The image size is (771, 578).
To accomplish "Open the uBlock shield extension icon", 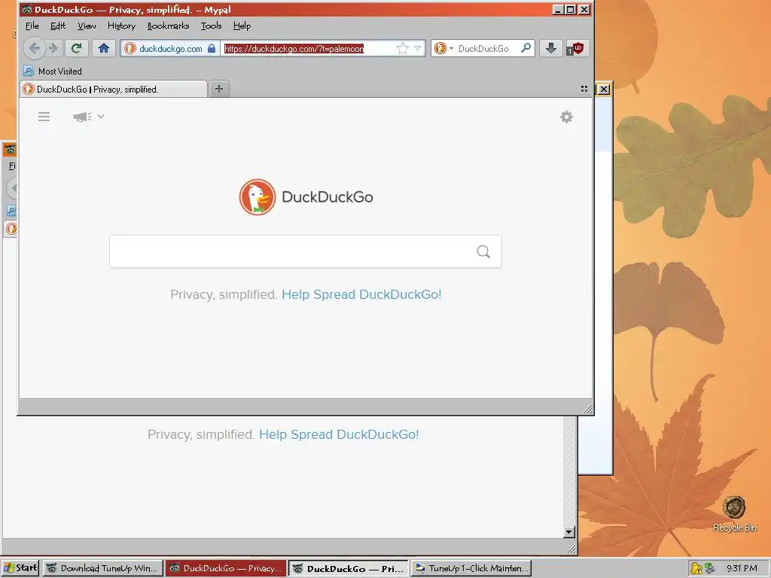I will pyautogui.click(x=576, y=48).
